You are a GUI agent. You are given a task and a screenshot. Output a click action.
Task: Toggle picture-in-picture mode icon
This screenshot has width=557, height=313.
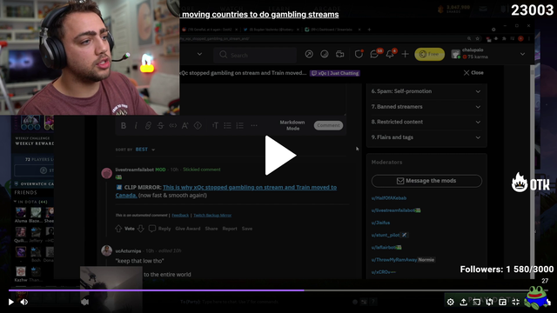tap(503, 302)
